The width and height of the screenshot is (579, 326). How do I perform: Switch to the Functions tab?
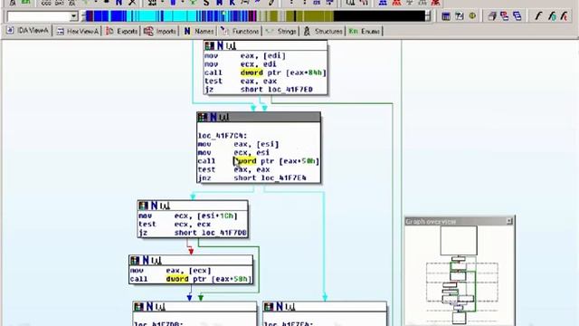[240, 32]
